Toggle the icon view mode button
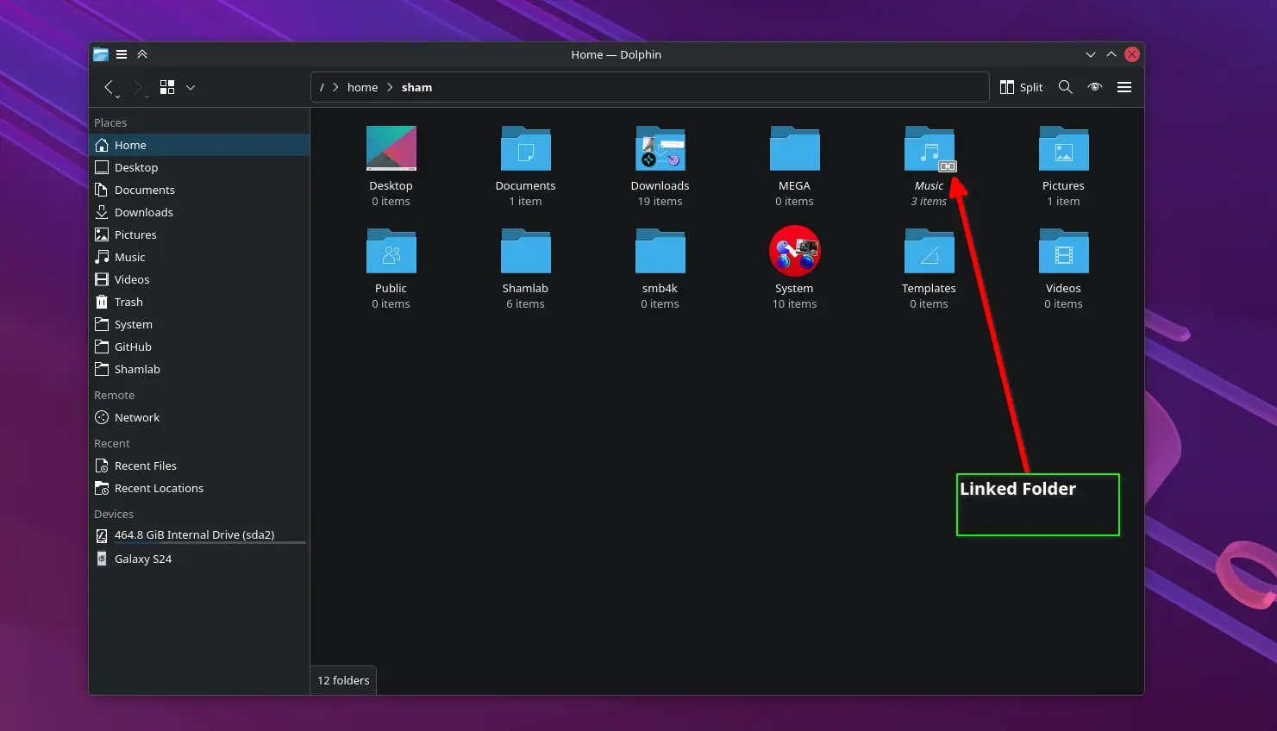The height and width of the screenshot is (731, 1277). (x=166, y=87)
